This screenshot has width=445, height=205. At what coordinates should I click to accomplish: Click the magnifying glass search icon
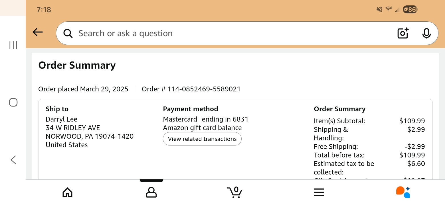[68, 33]
